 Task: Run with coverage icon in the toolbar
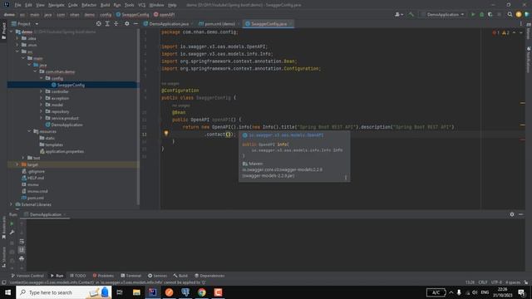(490, 15)
